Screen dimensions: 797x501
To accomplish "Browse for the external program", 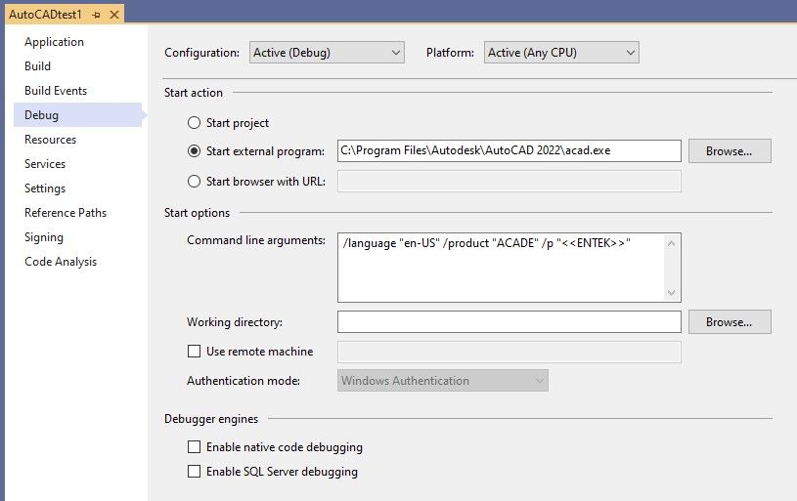I will tap(730, 151).
